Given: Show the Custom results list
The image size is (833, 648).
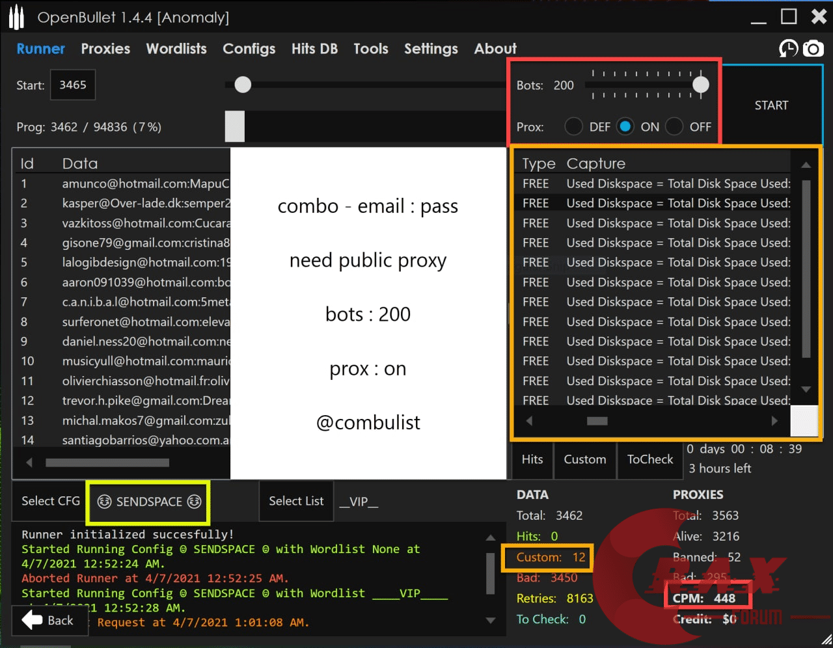Looking at the screenshot, I should tap(585, 459).
